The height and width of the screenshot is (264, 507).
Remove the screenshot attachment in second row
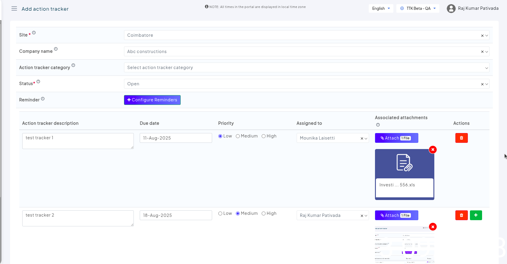click(x=433, y=227)
